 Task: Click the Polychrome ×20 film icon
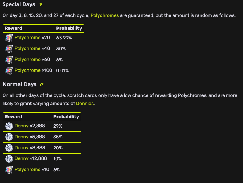tap(9, 38)
